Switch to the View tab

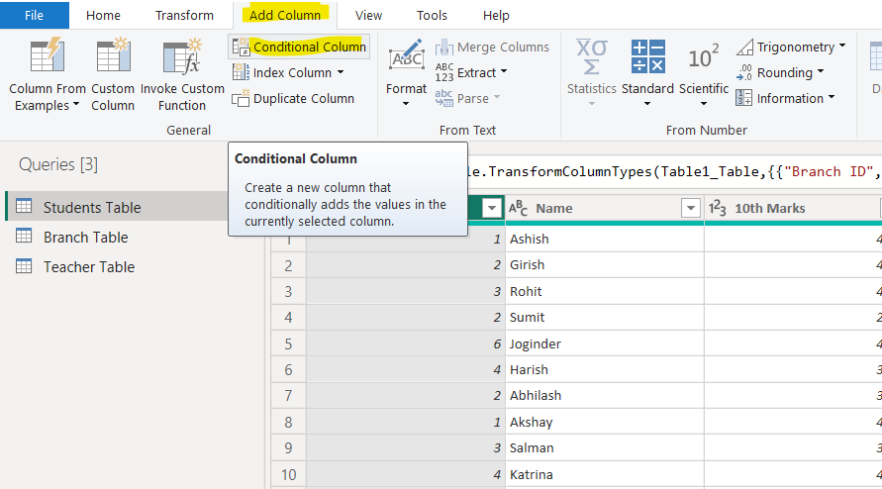[368, 15]
